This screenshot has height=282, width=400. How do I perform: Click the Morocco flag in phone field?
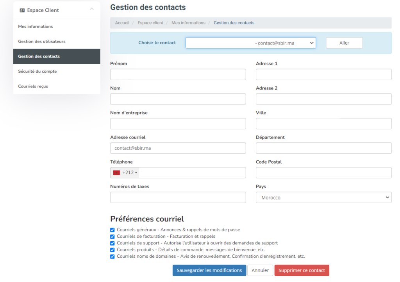click(x=116, y=172)
